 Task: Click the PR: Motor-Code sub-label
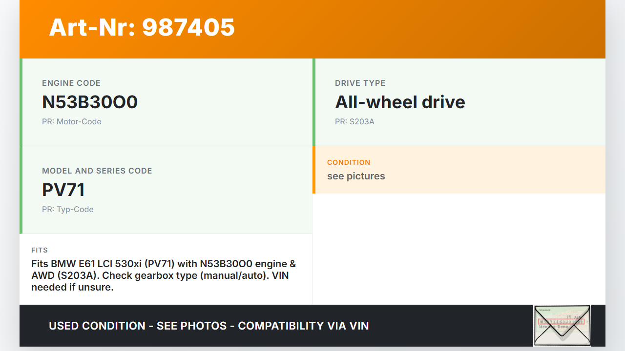click(x=72, y=121)
